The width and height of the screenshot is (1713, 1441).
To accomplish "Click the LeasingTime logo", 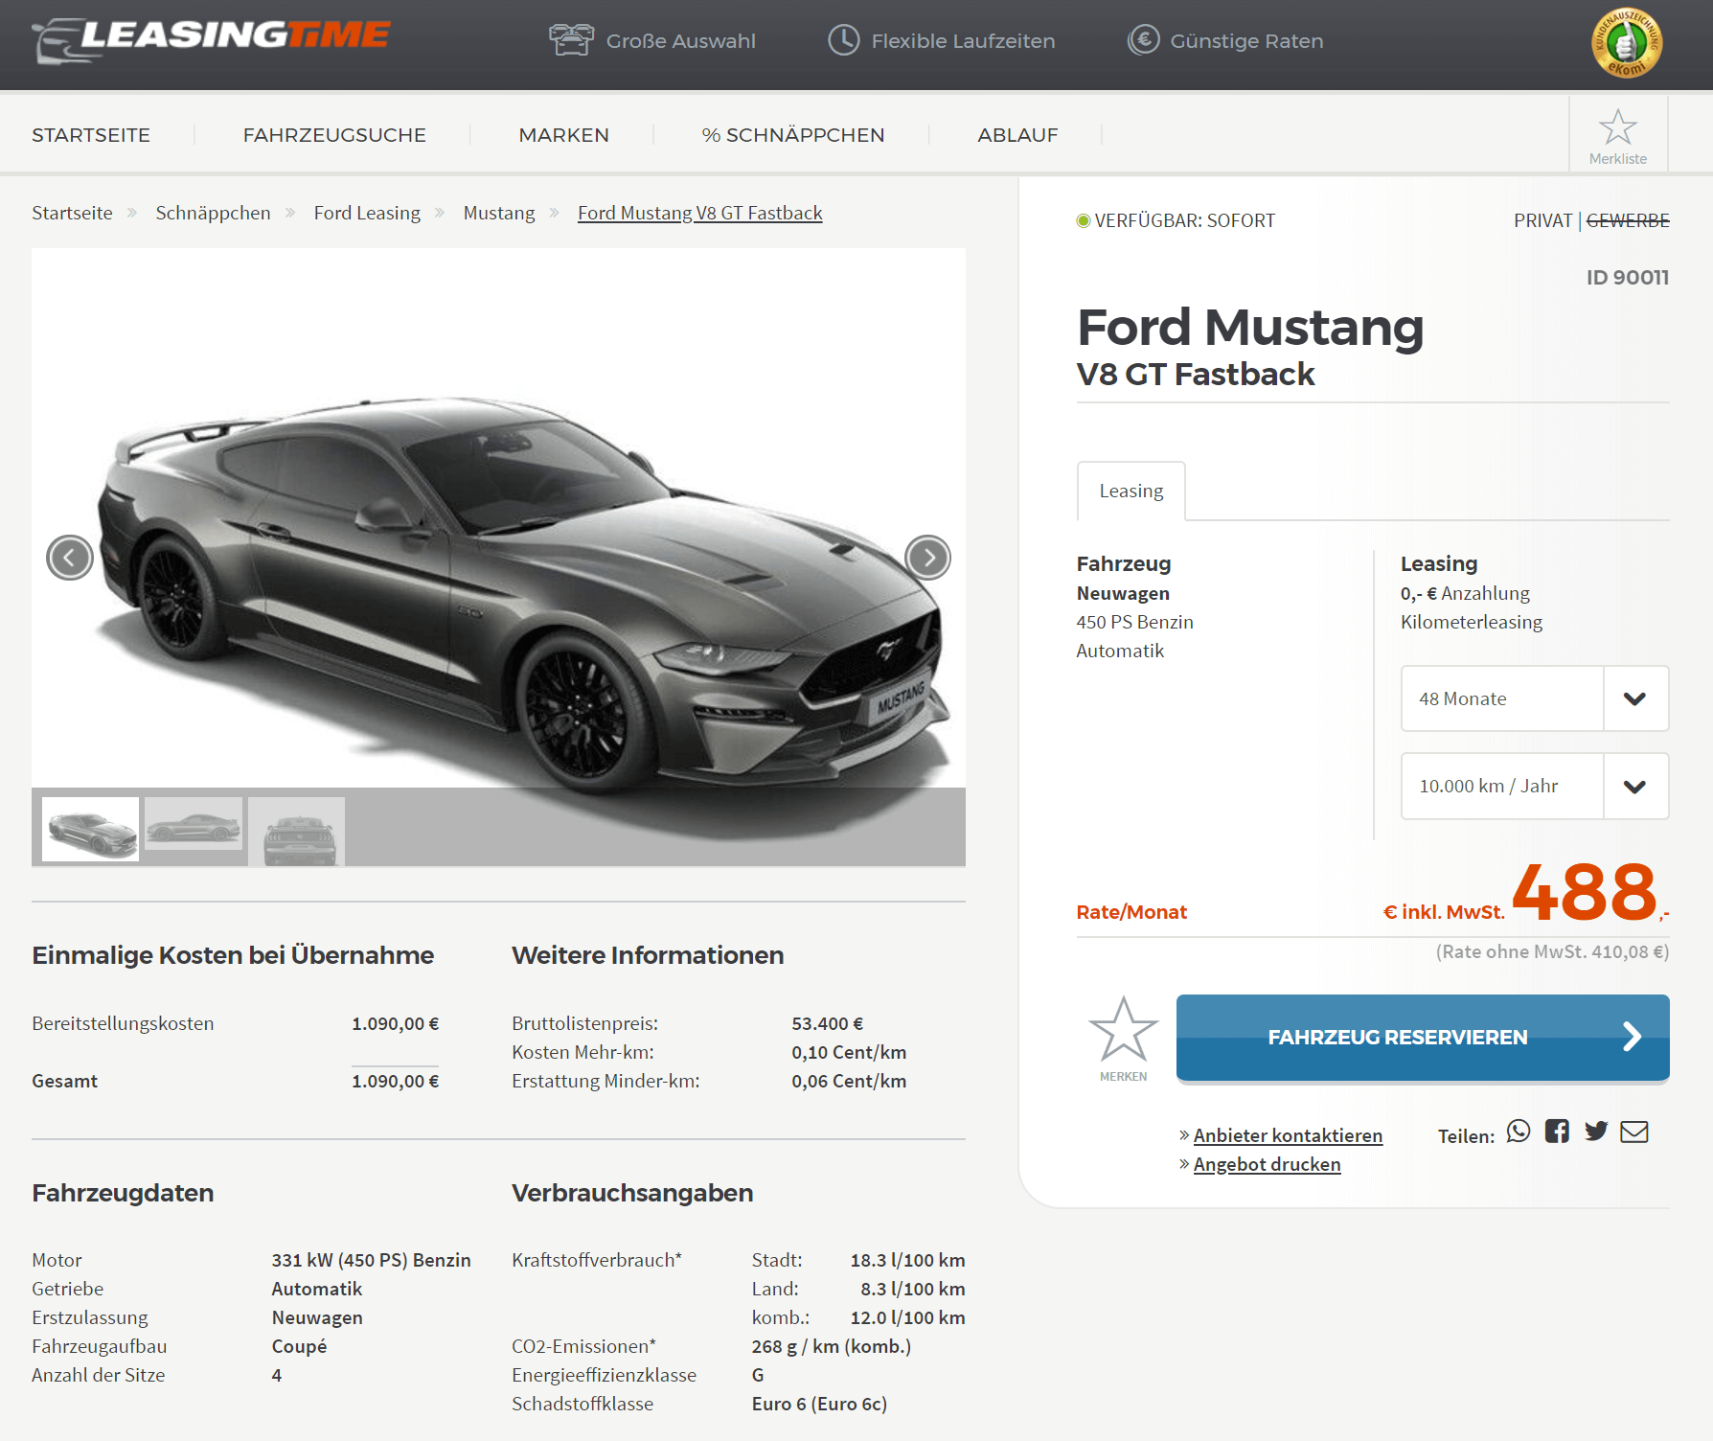I will click(211, 40).
